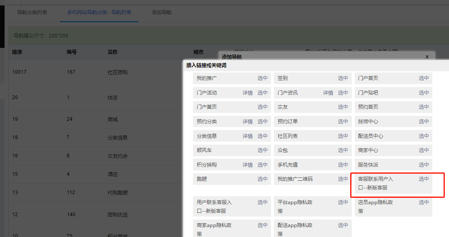Click 交友约会 row name

(x=118, y=156)
